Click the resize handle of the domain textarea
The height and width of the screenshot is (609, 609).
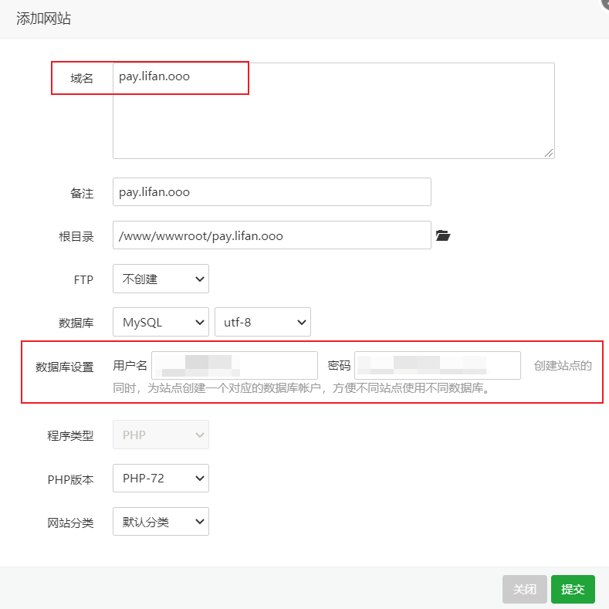549,153
